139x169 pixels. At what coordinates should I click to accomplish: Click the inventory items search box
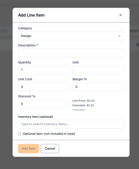pyautogui.click(x=71, y=124)
